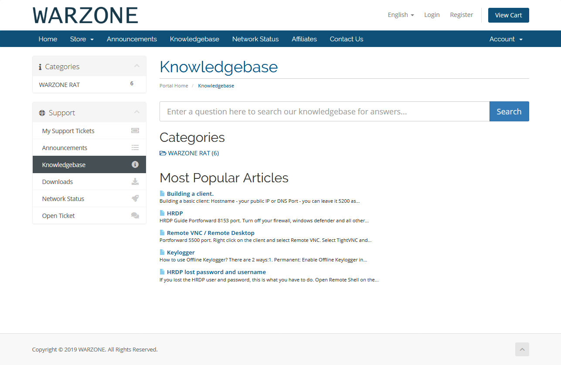Click the ticket icon beside My Support Tickets

[x=135, y=131]
